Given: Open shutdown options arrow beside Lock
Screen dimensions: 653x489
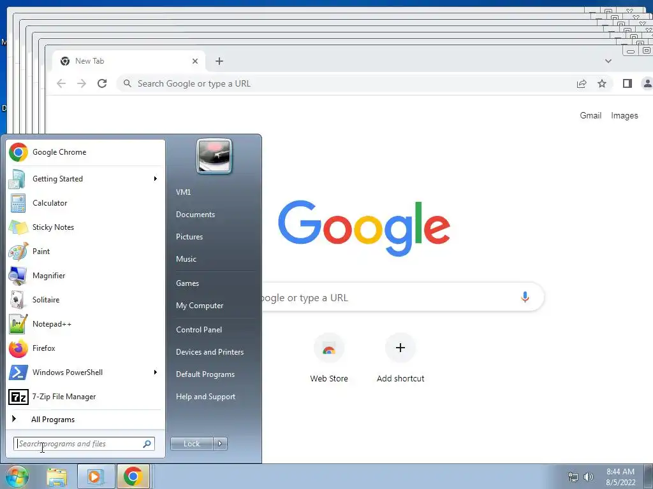Looking at the screenshot, I should pos(220,444).
